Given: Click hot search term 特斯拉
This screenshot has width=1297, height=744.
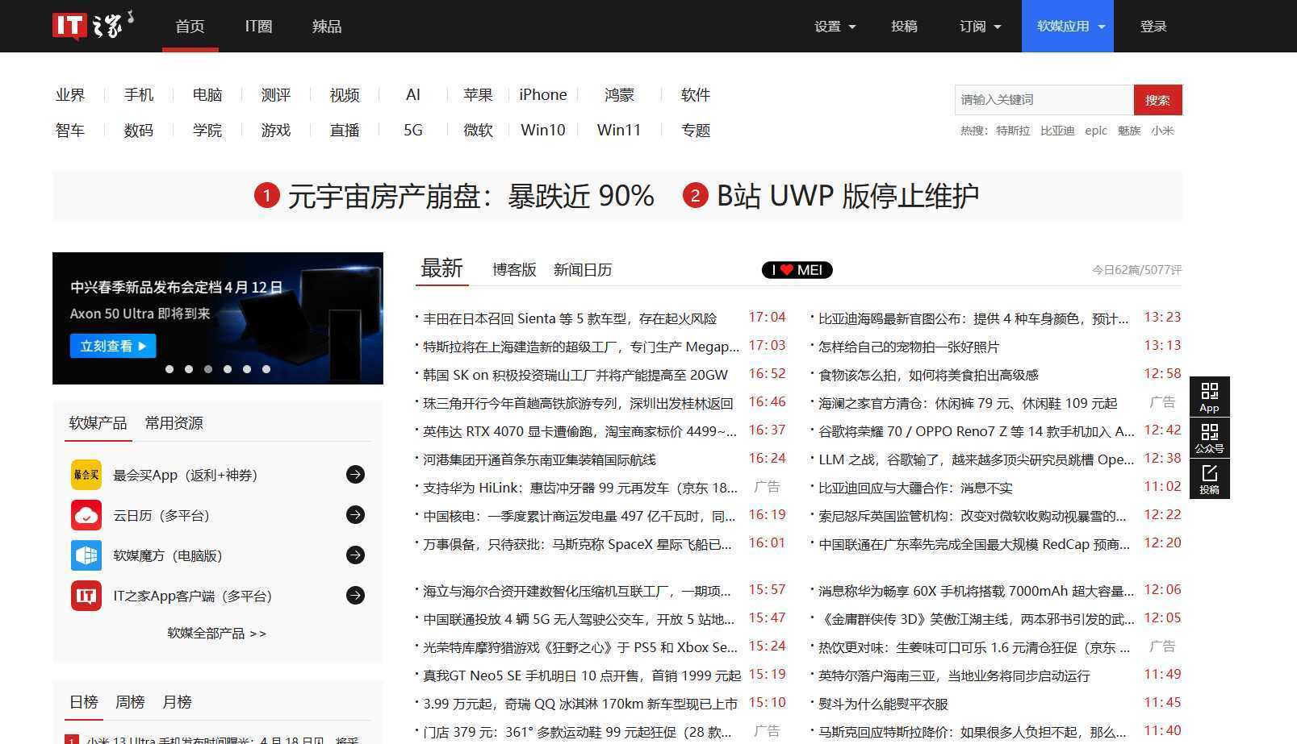Looking at the screenshot, I should click(1013, 131).
